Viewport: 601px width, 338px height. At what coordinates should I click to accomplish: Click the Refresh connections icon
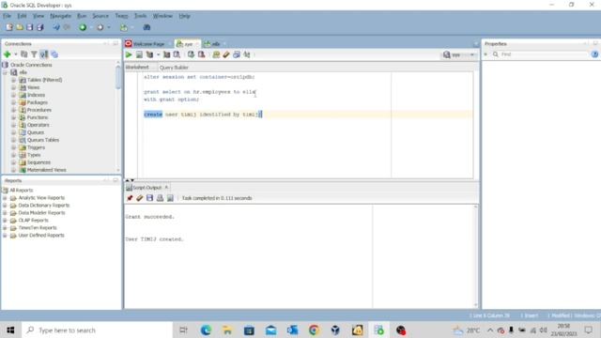click(24, 54)
